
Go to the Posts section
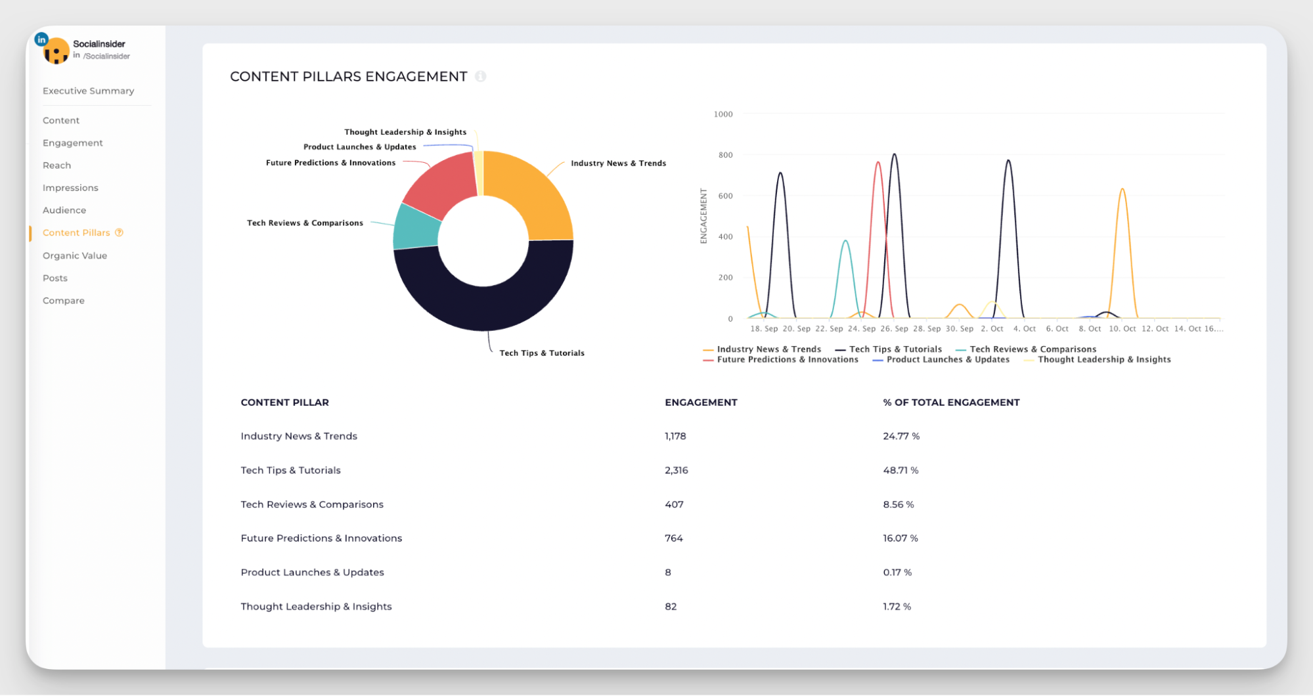55,278
